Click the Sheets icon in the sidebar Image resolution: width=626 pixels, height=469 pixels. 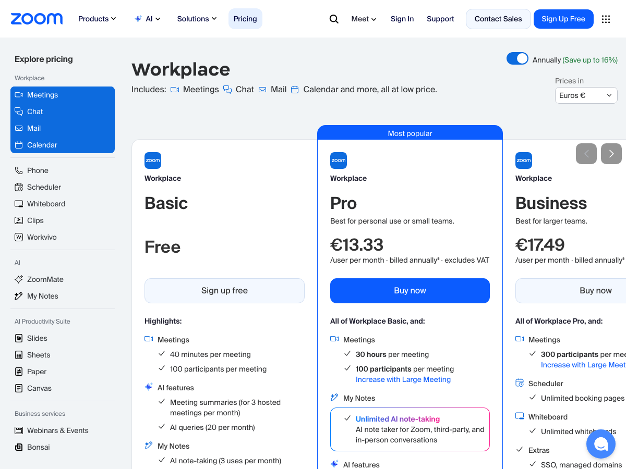coord(19,355)
